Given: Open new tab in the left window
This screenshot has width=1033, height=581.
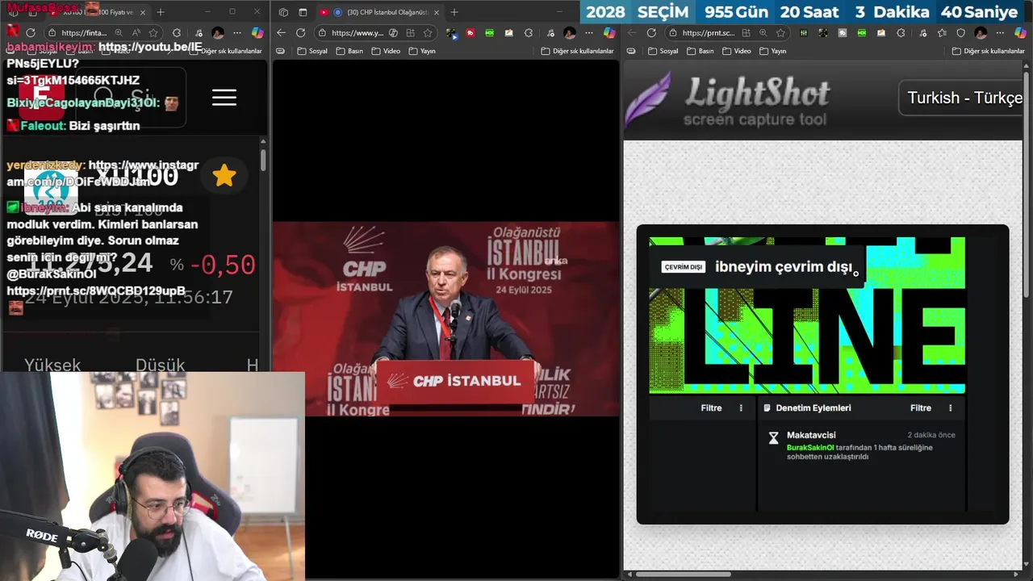Looking at the screenshot, I should tap(161, 12).
